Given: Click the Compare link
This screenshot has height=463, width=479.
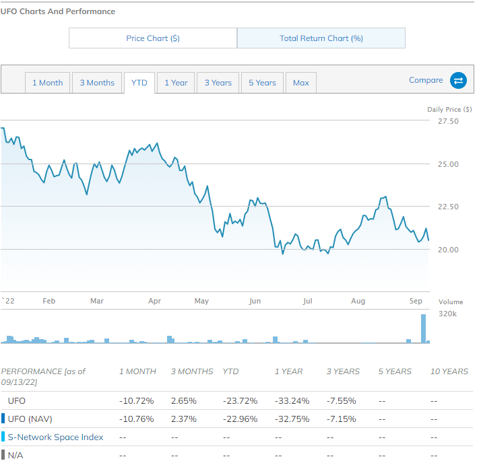Looking at the screenshot, I should pyautogui.click(x=426, y=80).
